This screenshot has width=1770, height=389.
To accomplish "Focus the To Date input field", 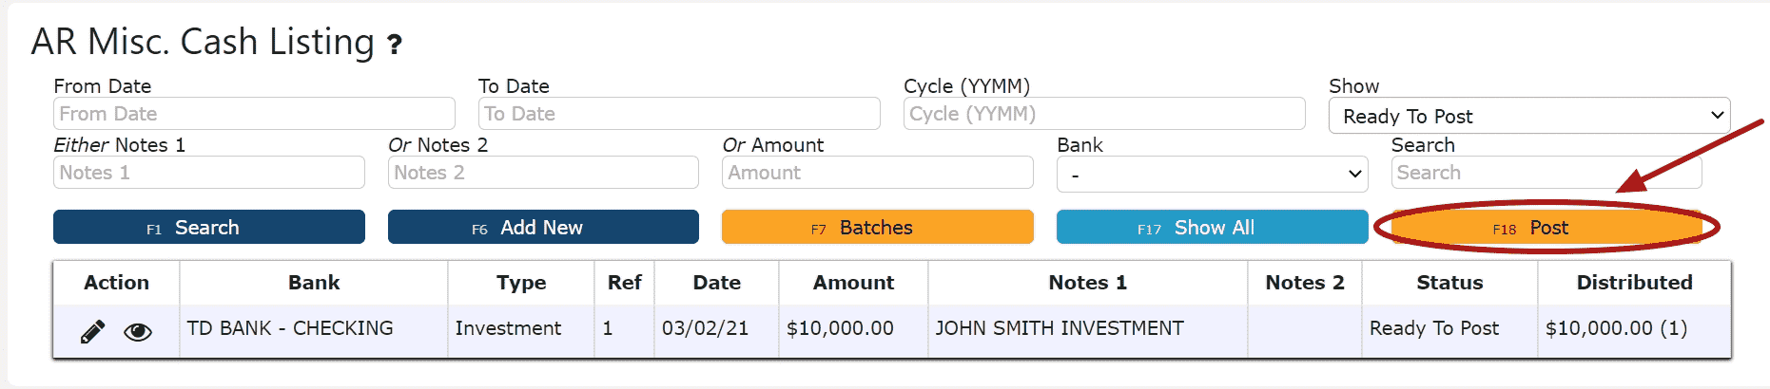I will click(679, 114).
